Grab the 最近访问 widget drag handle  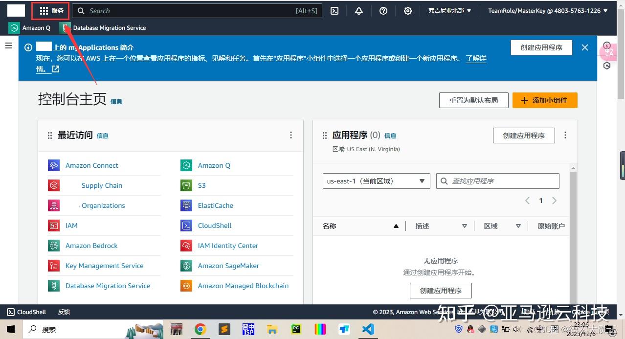(x=49, y=136)
